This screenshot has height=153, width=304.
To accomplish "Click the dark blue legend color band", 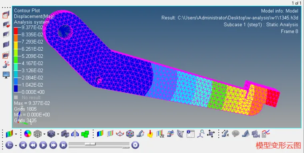I will coord(16,88).
